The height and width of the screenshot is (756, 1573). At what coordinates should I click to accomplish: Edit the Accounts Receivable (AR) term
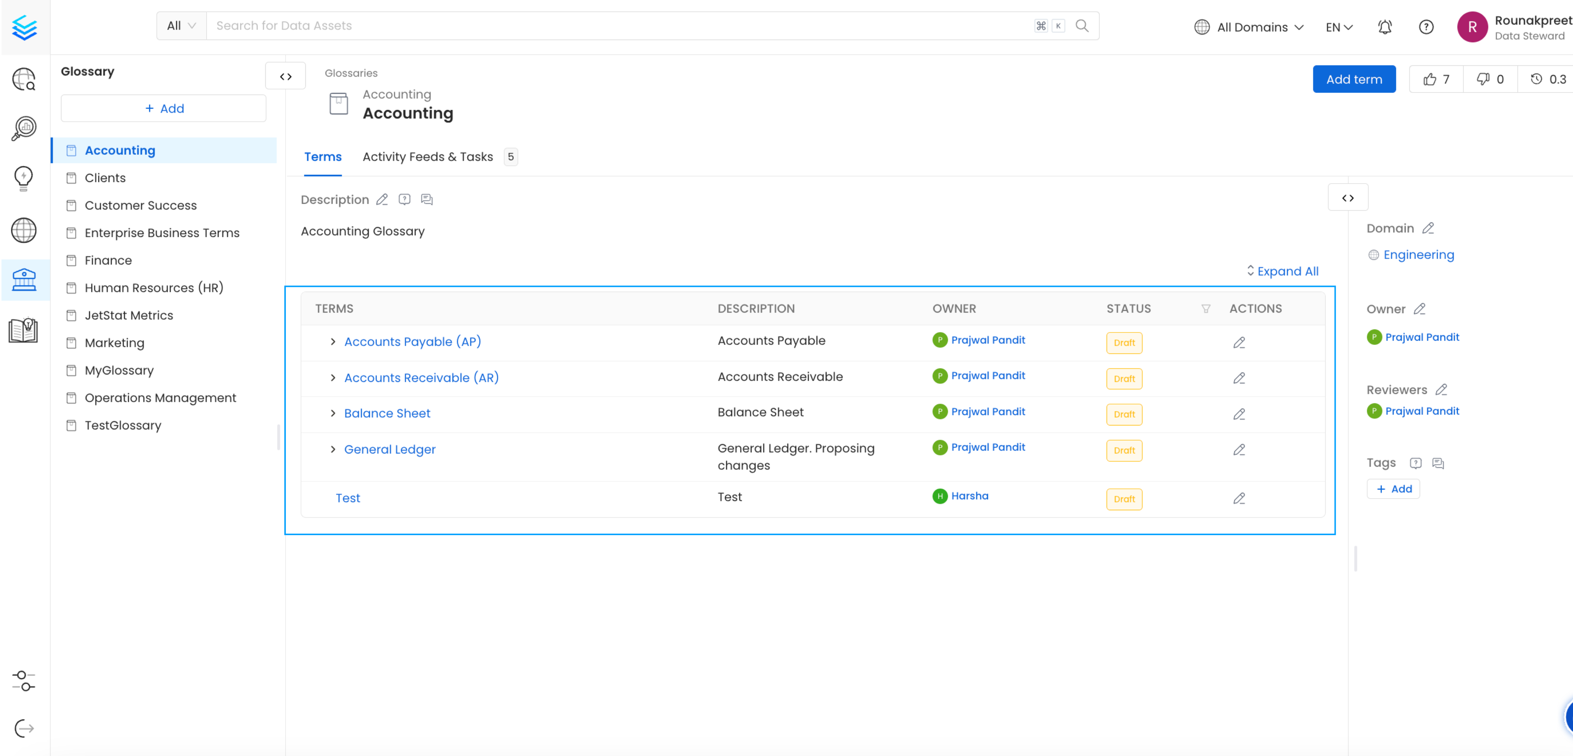pyautogui.click(x=1239, y=379)
